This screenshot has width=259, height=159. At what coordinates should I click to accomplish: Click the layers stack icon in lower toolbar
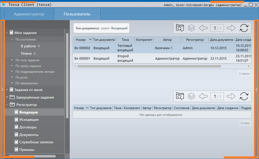coord(191,96)
